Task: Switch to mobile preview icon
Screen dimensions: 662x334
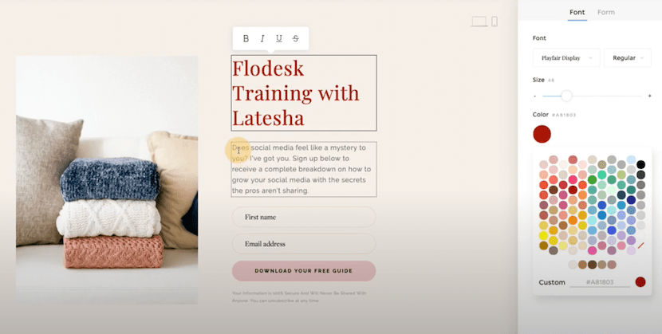Action: [495, 22]
